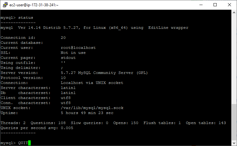Click the Client characterset utf8 value
Screen dimensions: 237x146
(x=66, y=98)
